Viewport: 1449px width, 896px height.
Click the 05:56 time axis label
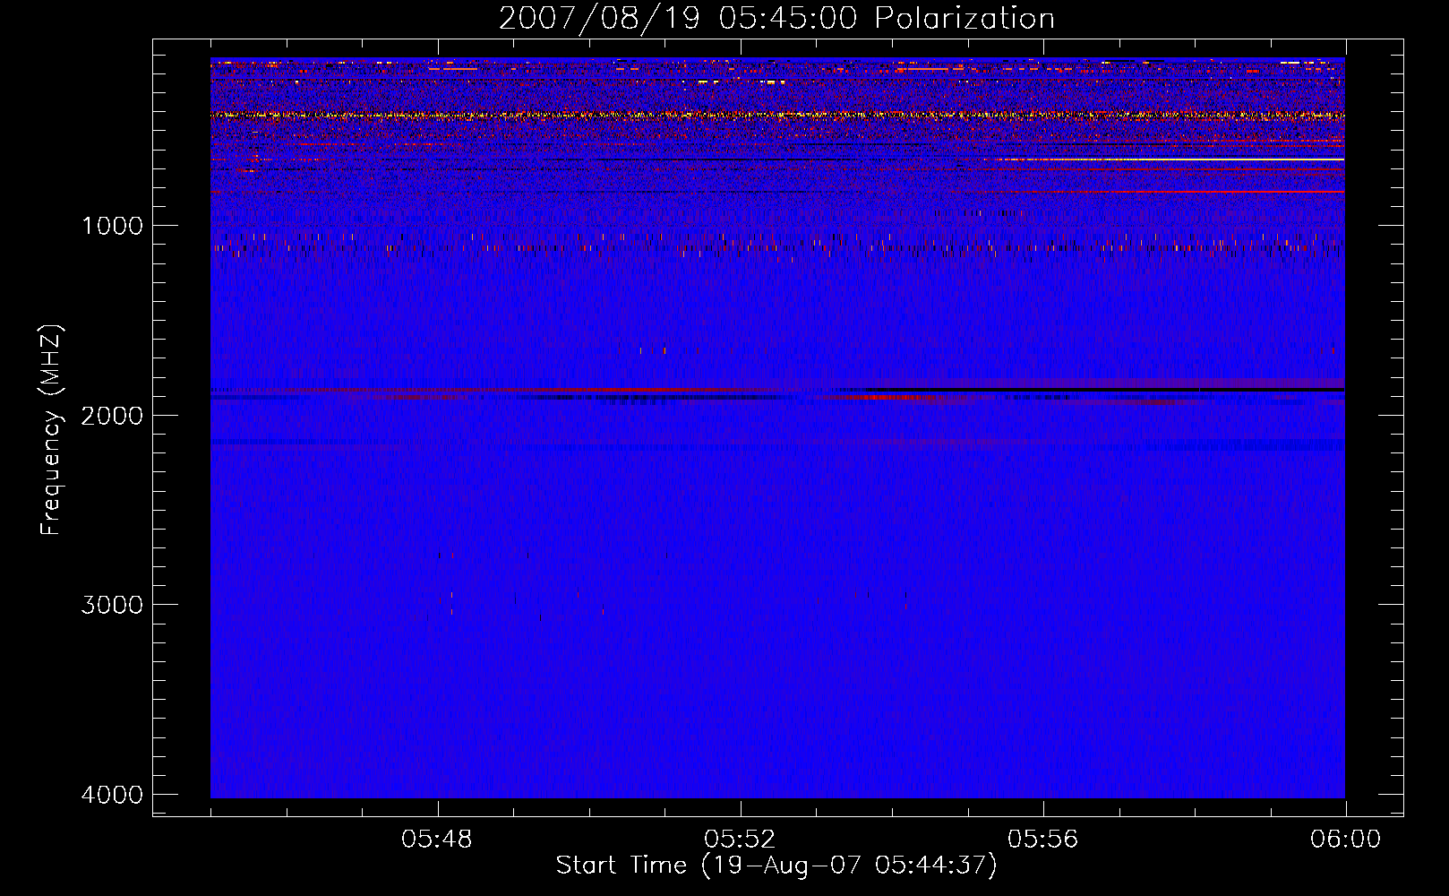[x=1042, y=840]
